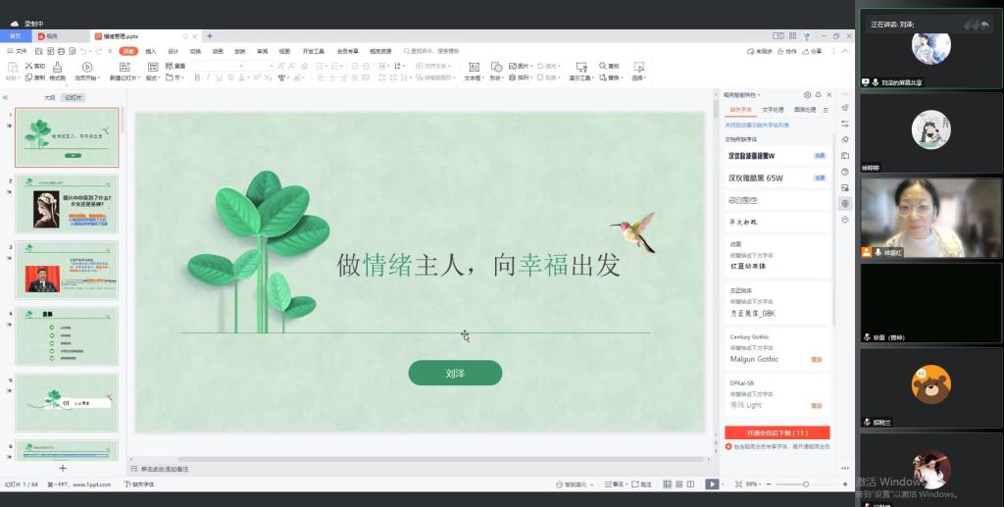
Task: Click the save icon in quick access bar
Action: click(38, 51)
